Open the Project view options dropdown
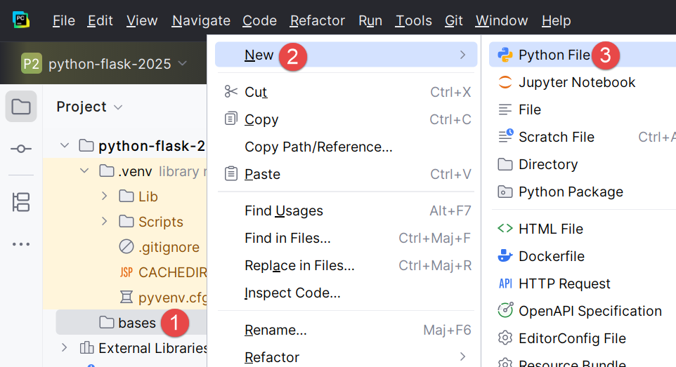This screenshot has height=367, width=676. coord(118,107)
